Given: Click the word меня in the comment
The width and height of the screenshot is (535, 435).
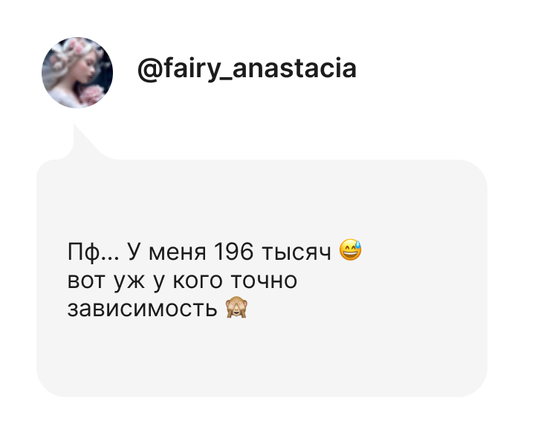Looking at the screenshot, I should 177,253.
